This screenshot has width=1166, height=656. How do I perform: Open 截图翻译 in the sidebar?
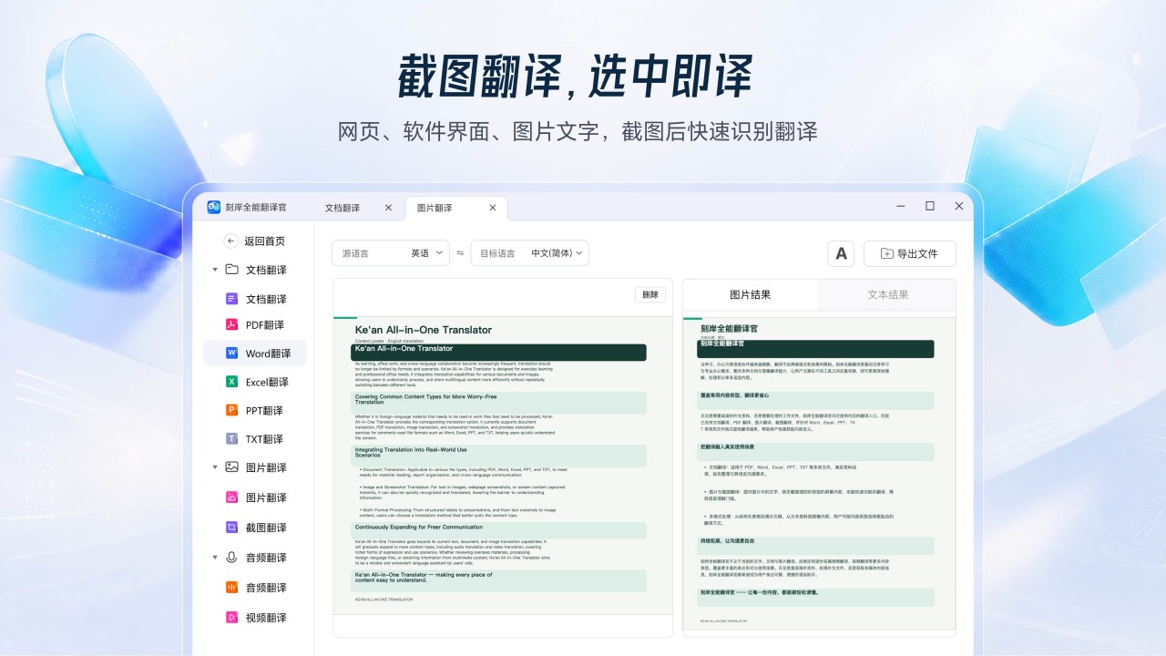(255, 528)
